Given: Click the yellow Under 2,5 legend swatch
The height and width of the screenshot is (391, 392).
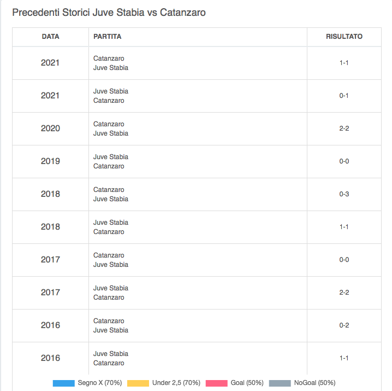Looking at the screenshot, I should (138, 383).
